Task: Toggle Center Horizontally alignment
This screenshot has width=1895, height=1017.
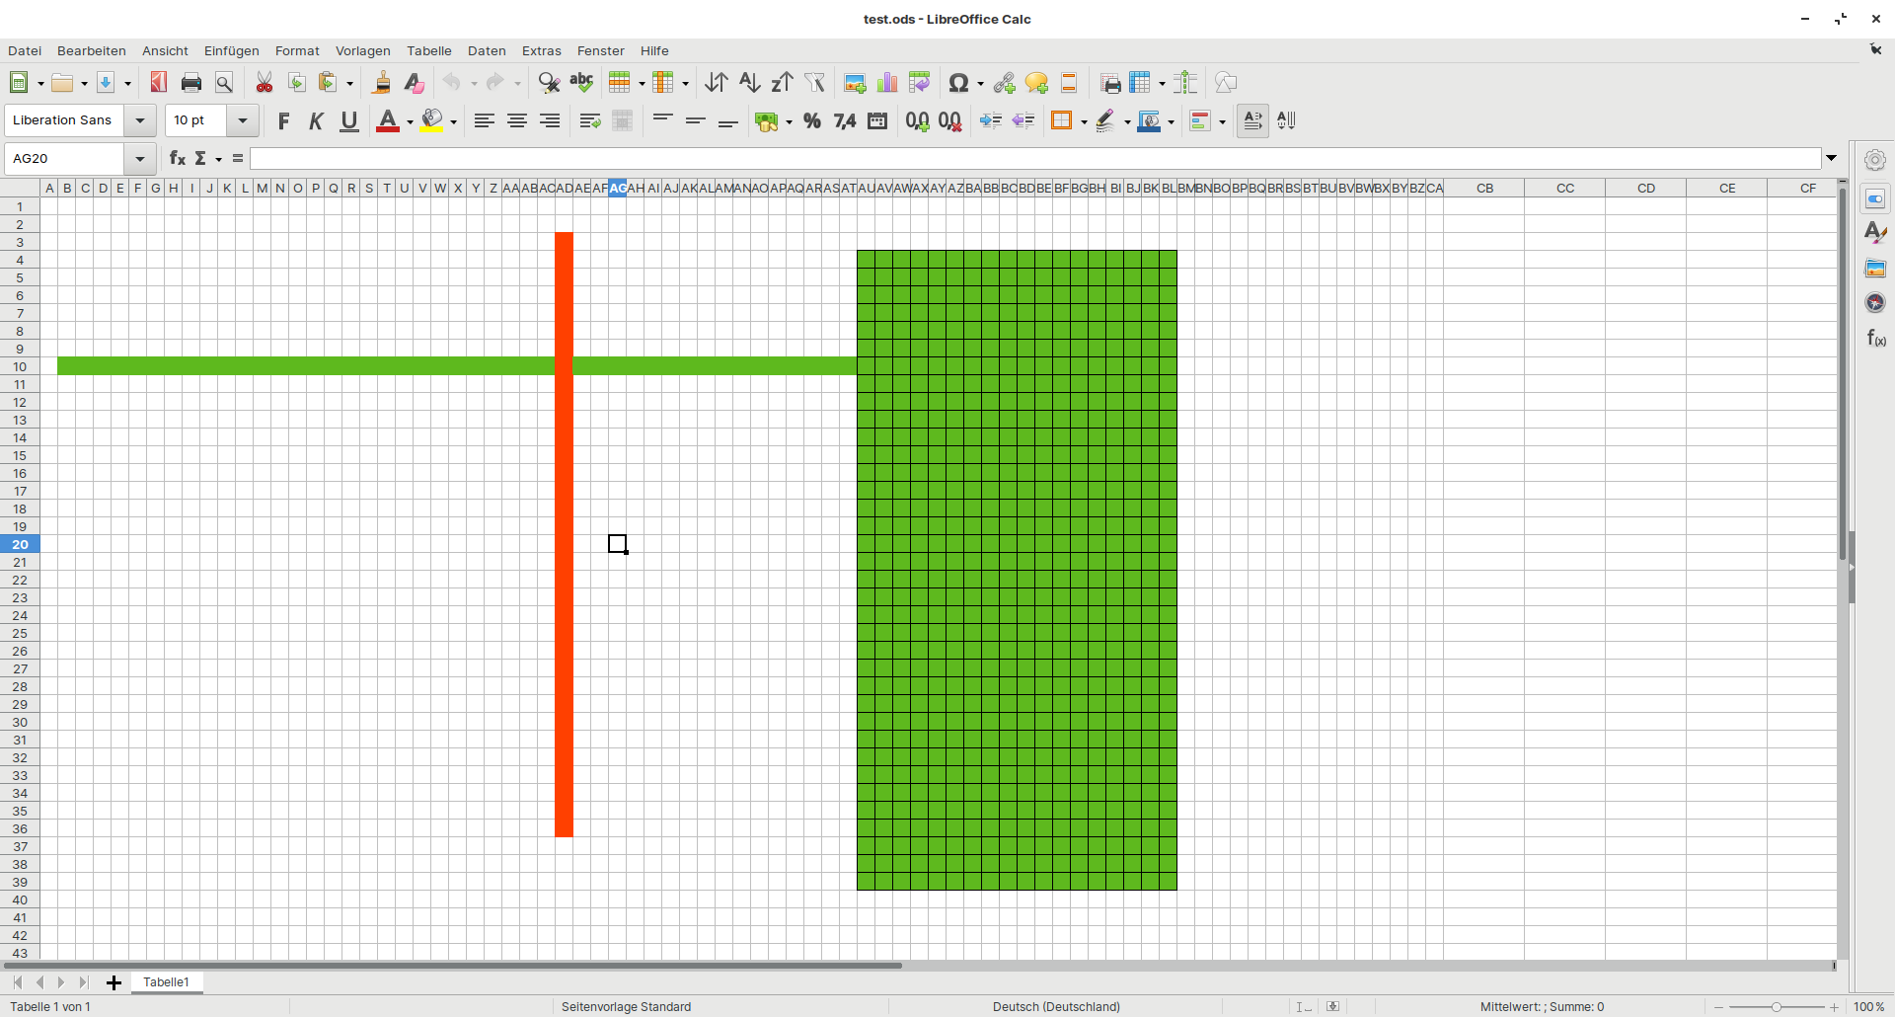Action: [517, 120]
